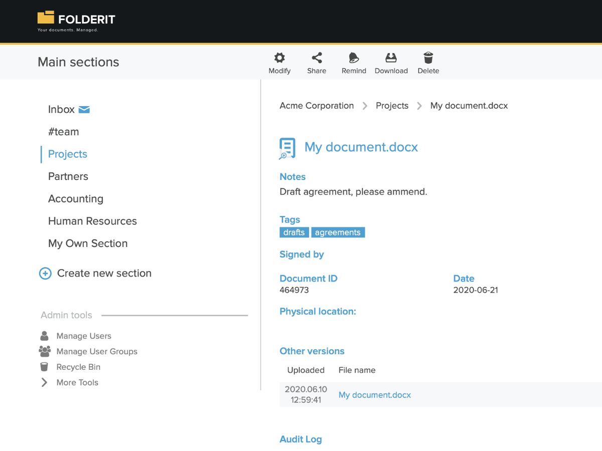Open Manage User Groups link
The width and height of the screenshot is (602, 451).
click(97, 351)
